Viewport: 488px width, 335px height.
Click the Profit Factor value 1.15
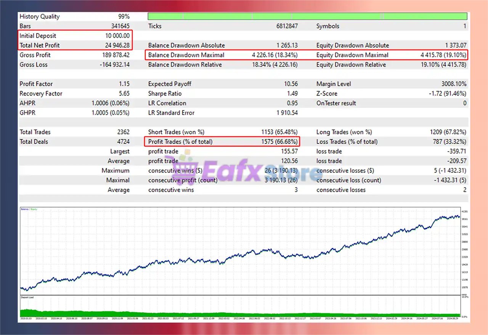pyautogui.click(x=124, y=84)
